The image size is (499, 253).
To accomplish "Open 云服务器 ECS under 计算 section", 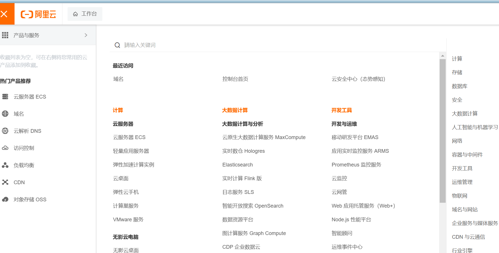I will tap(129, 137).
